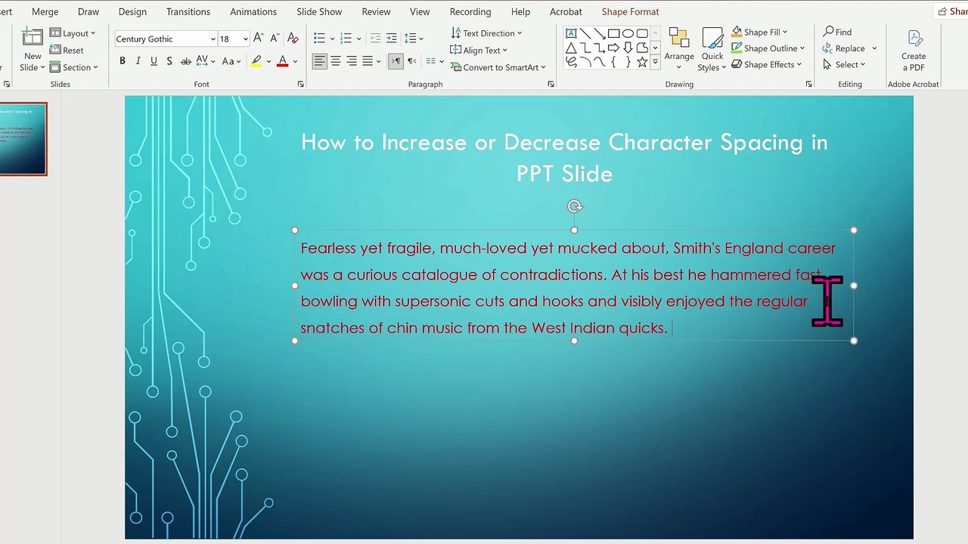This screenshot has width=968, height=544.
Task: Click the Text Shadow icon
Action: click(169, 61)
